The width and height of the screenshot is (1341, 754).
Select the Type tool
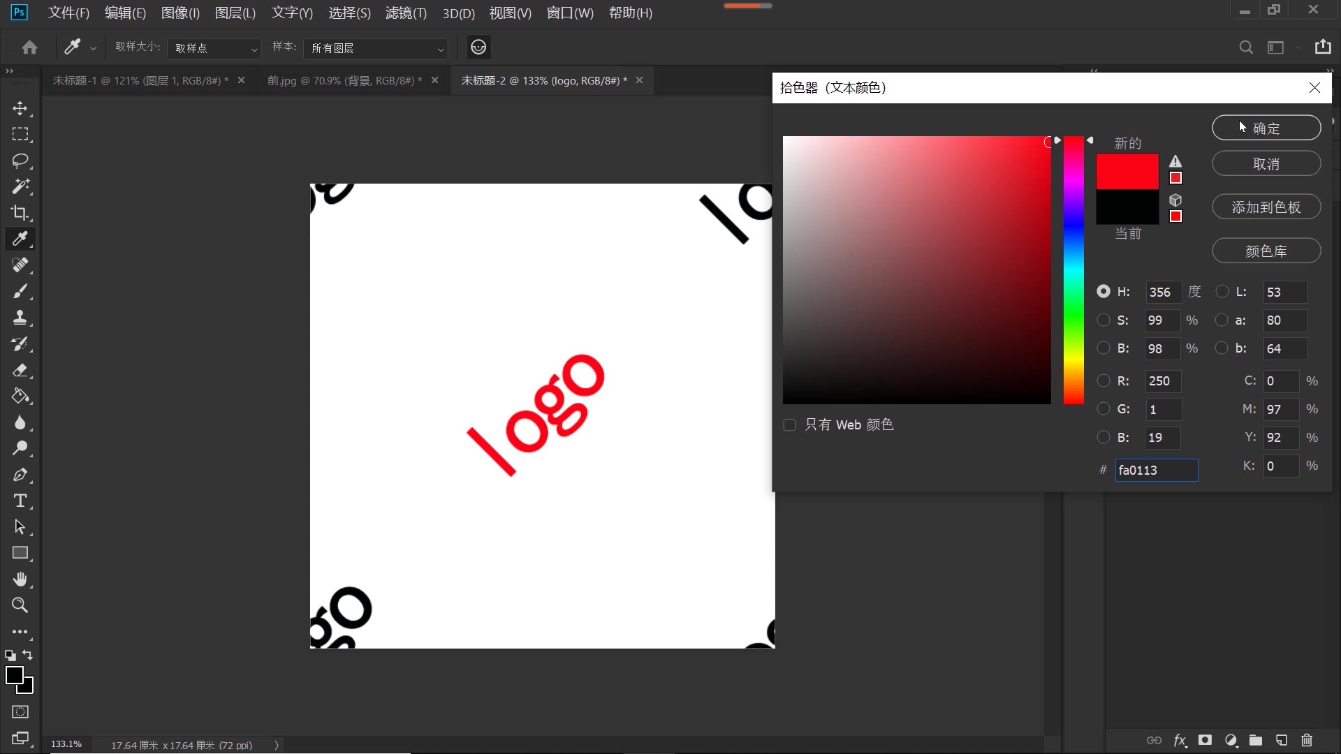[x=21, y=501]
